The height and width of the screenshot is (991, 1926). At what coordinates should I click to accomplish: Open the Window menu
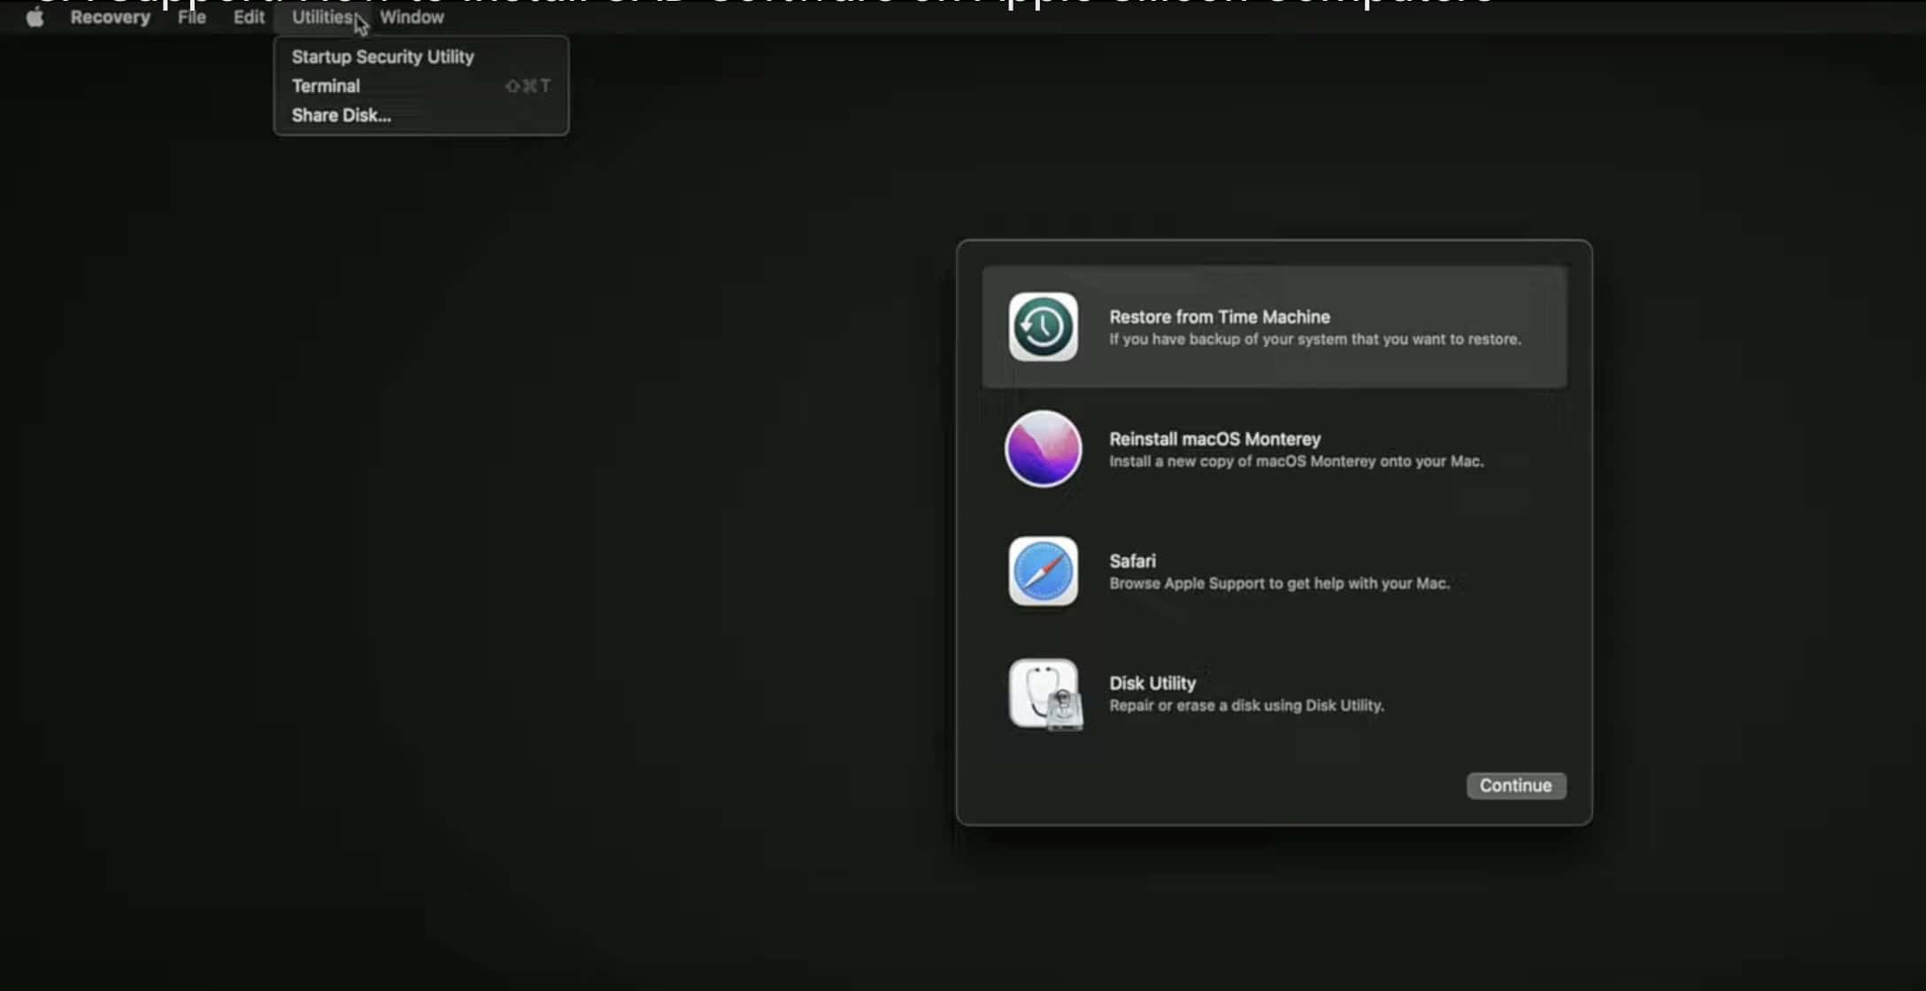(412, 18)
